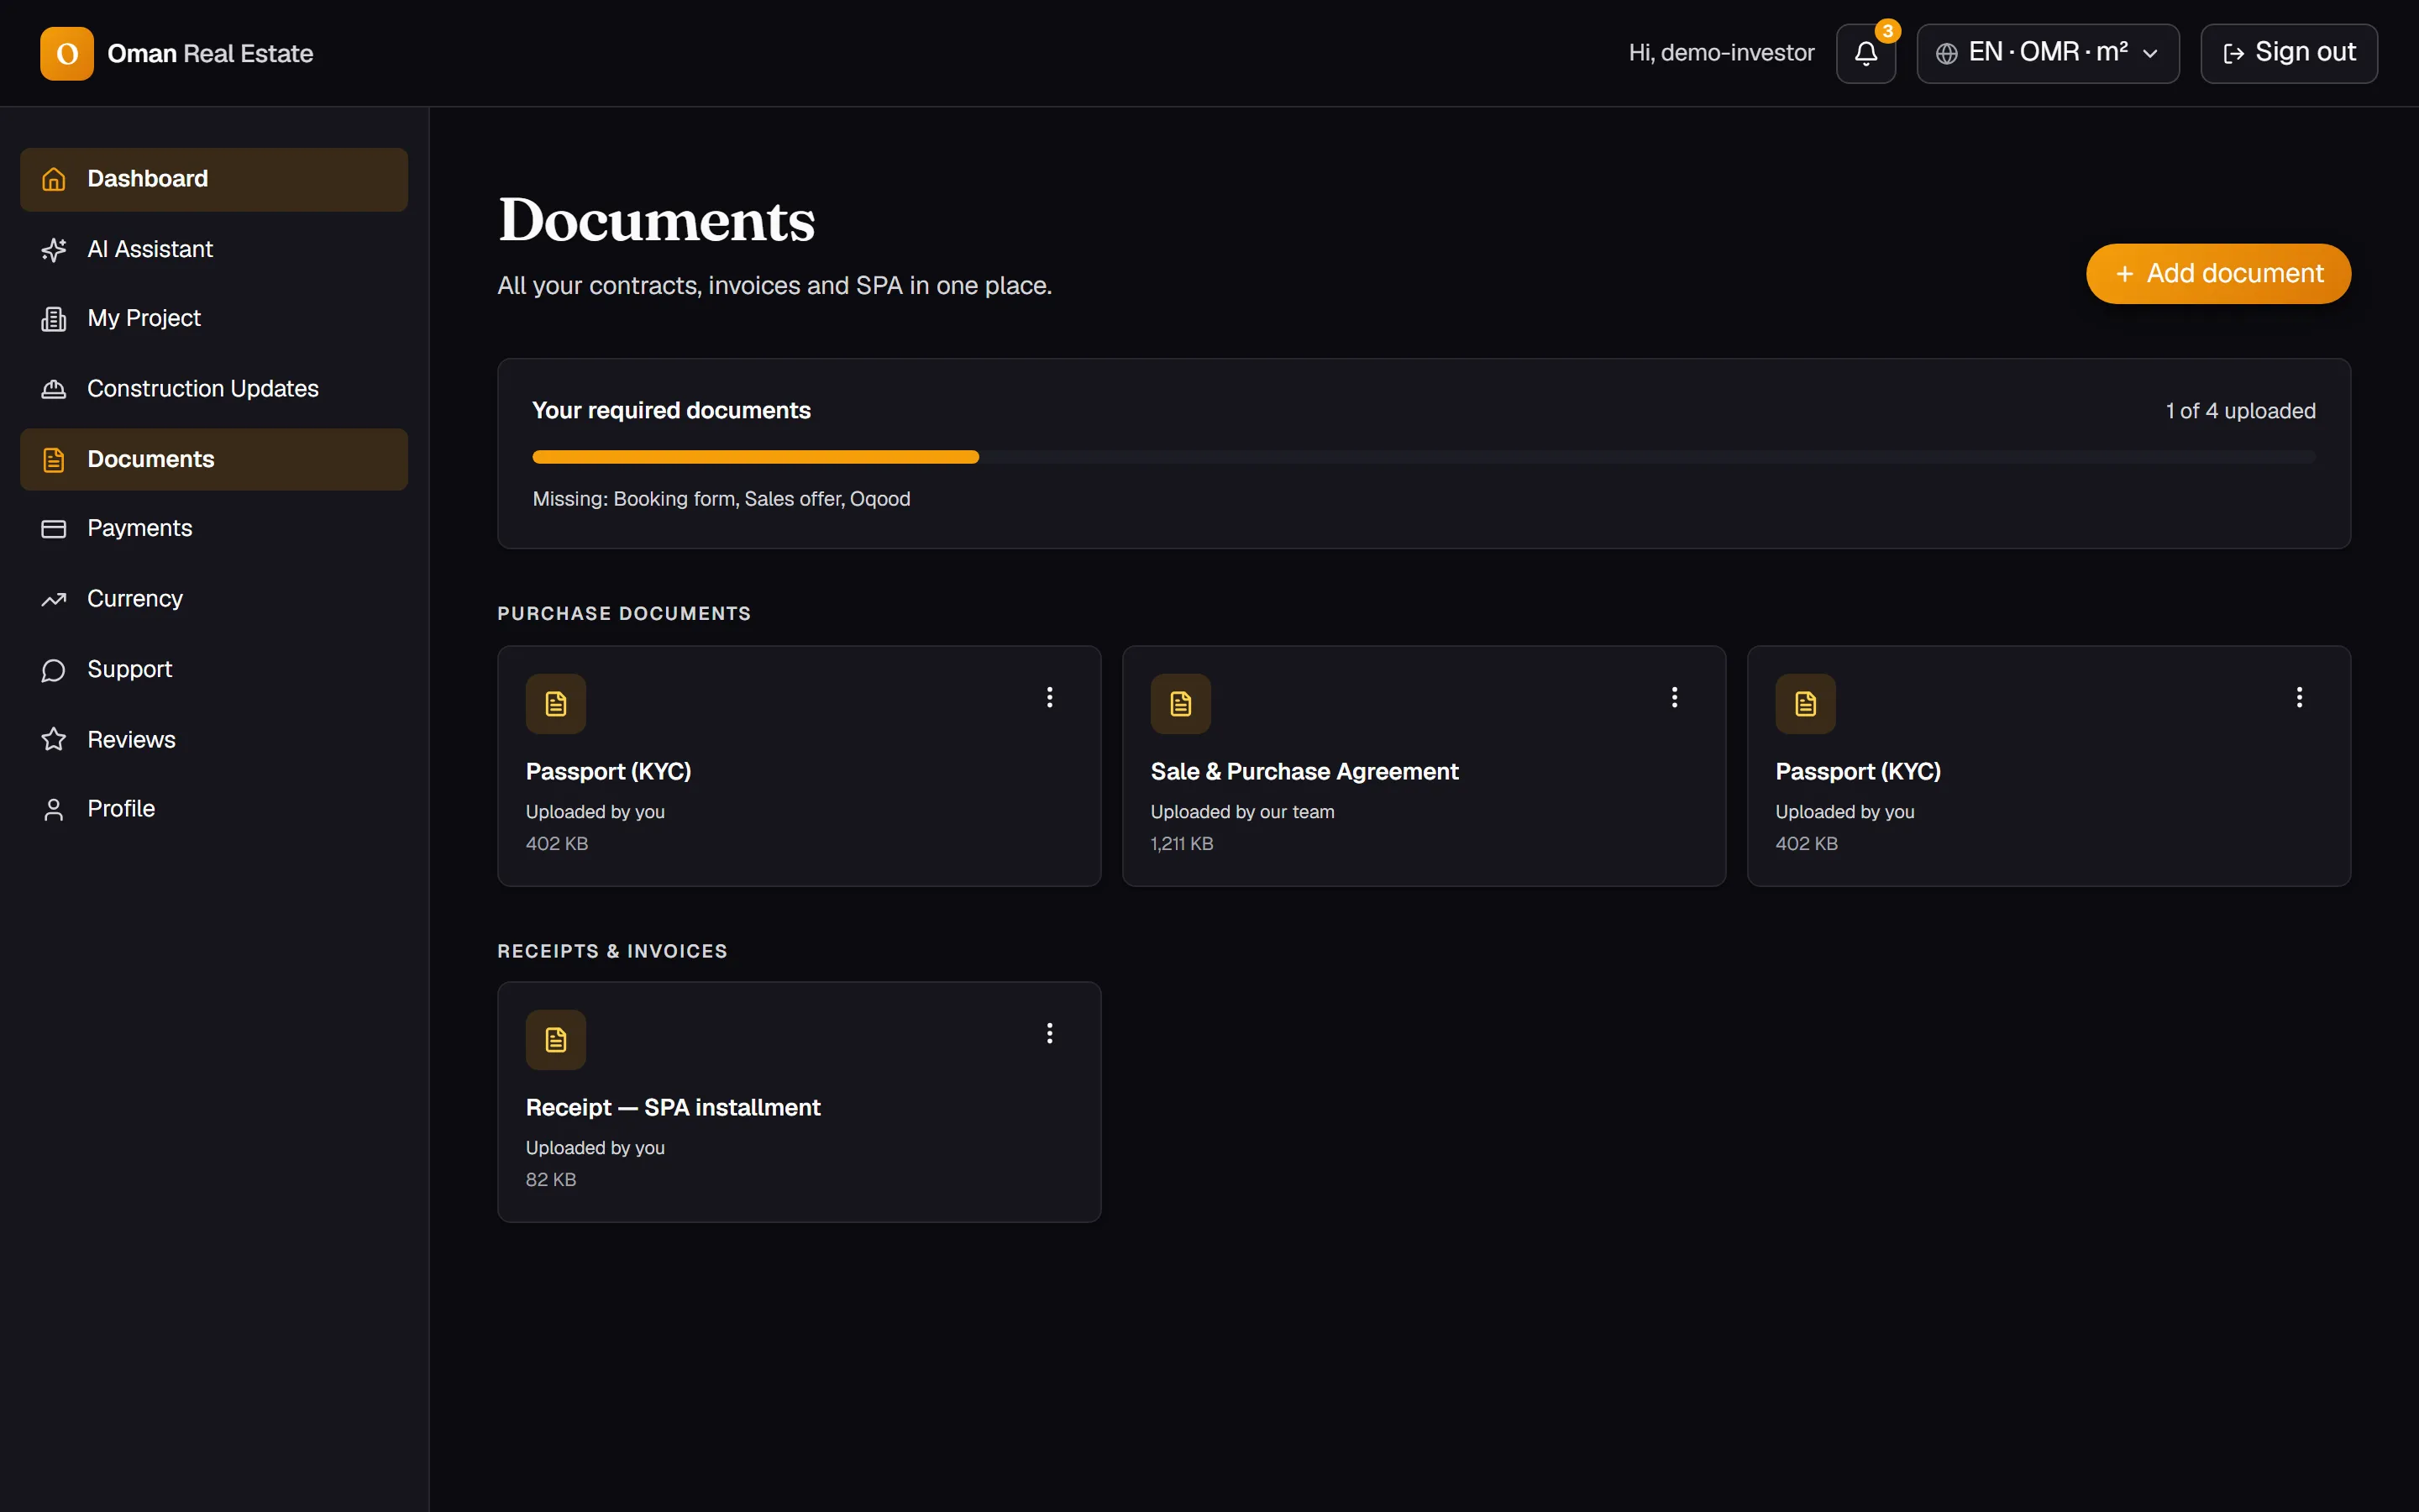Click the plus icon on Add document
The image size is (2419, 1512).
(2124, 274)
